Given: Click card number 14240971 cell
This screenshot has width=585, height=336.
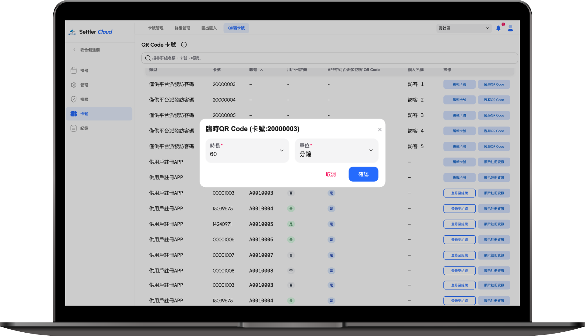Looking at the screenshot, I should pos(222,224).
